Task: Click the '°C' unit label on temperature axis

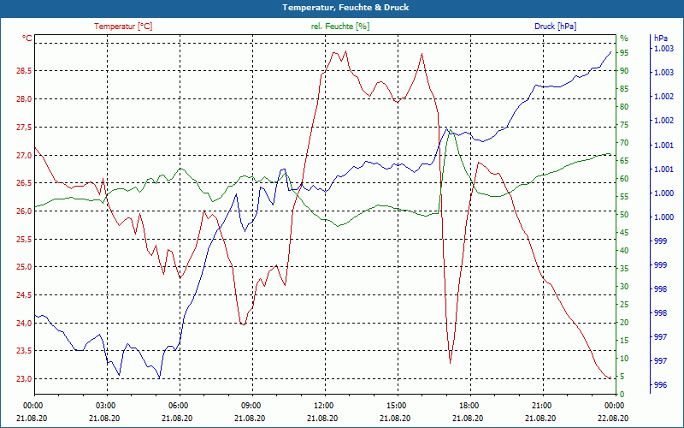Action: (27, 39)
